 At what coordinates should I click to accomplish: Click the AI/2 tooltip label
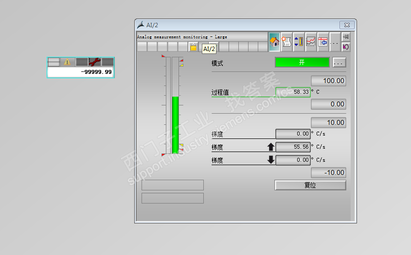point(209,49)
